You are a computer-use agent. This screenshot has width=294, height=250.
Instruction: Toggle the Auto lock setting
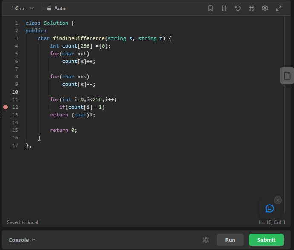click(56, 9)
